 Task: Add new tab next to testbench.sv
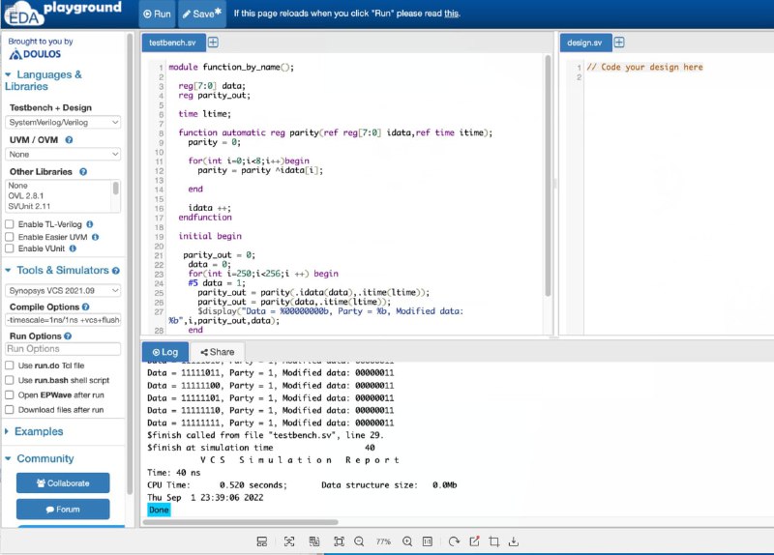213,43
